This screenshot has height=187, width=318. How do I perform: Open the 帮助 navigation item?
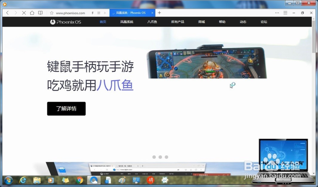click(222, 22)
